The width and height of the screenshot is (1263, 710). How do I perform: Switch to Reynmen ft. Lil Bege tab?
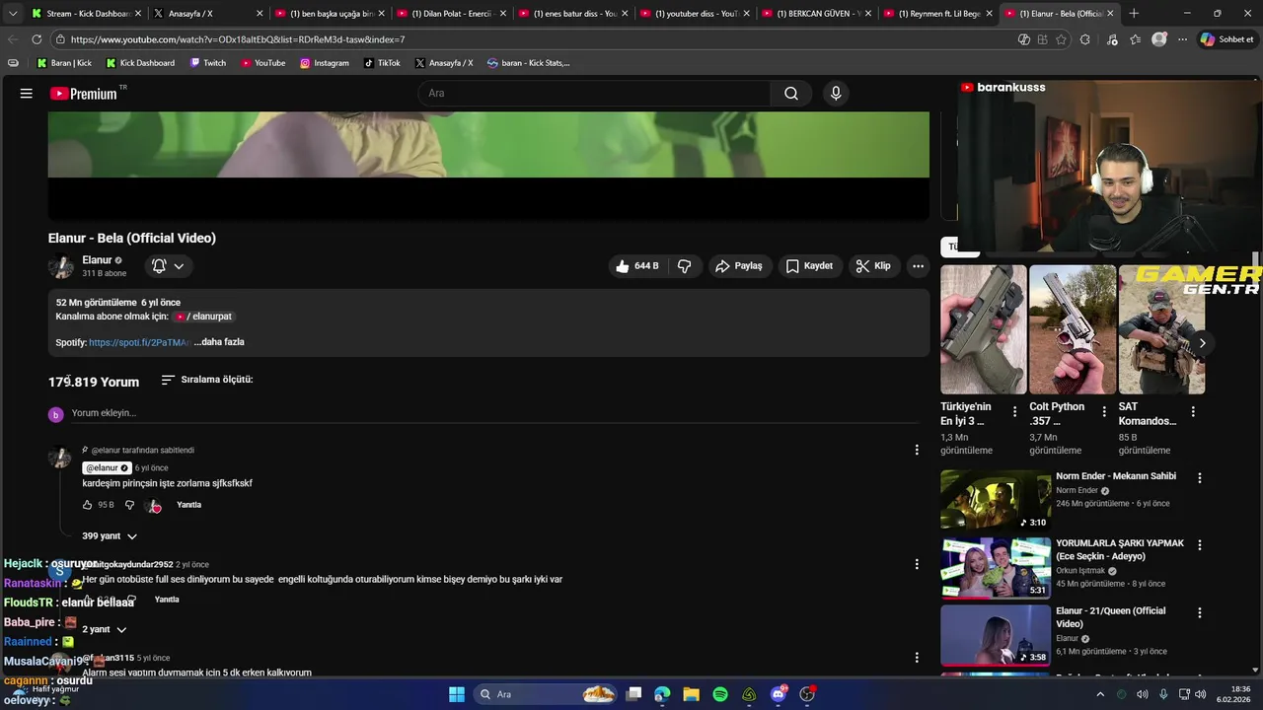pyautogui.click(x=937, y=14)
